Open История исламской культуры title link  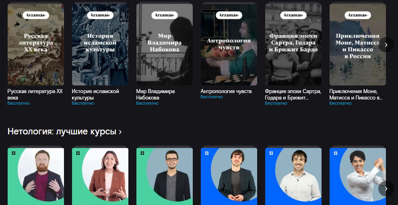coord(95,94)
